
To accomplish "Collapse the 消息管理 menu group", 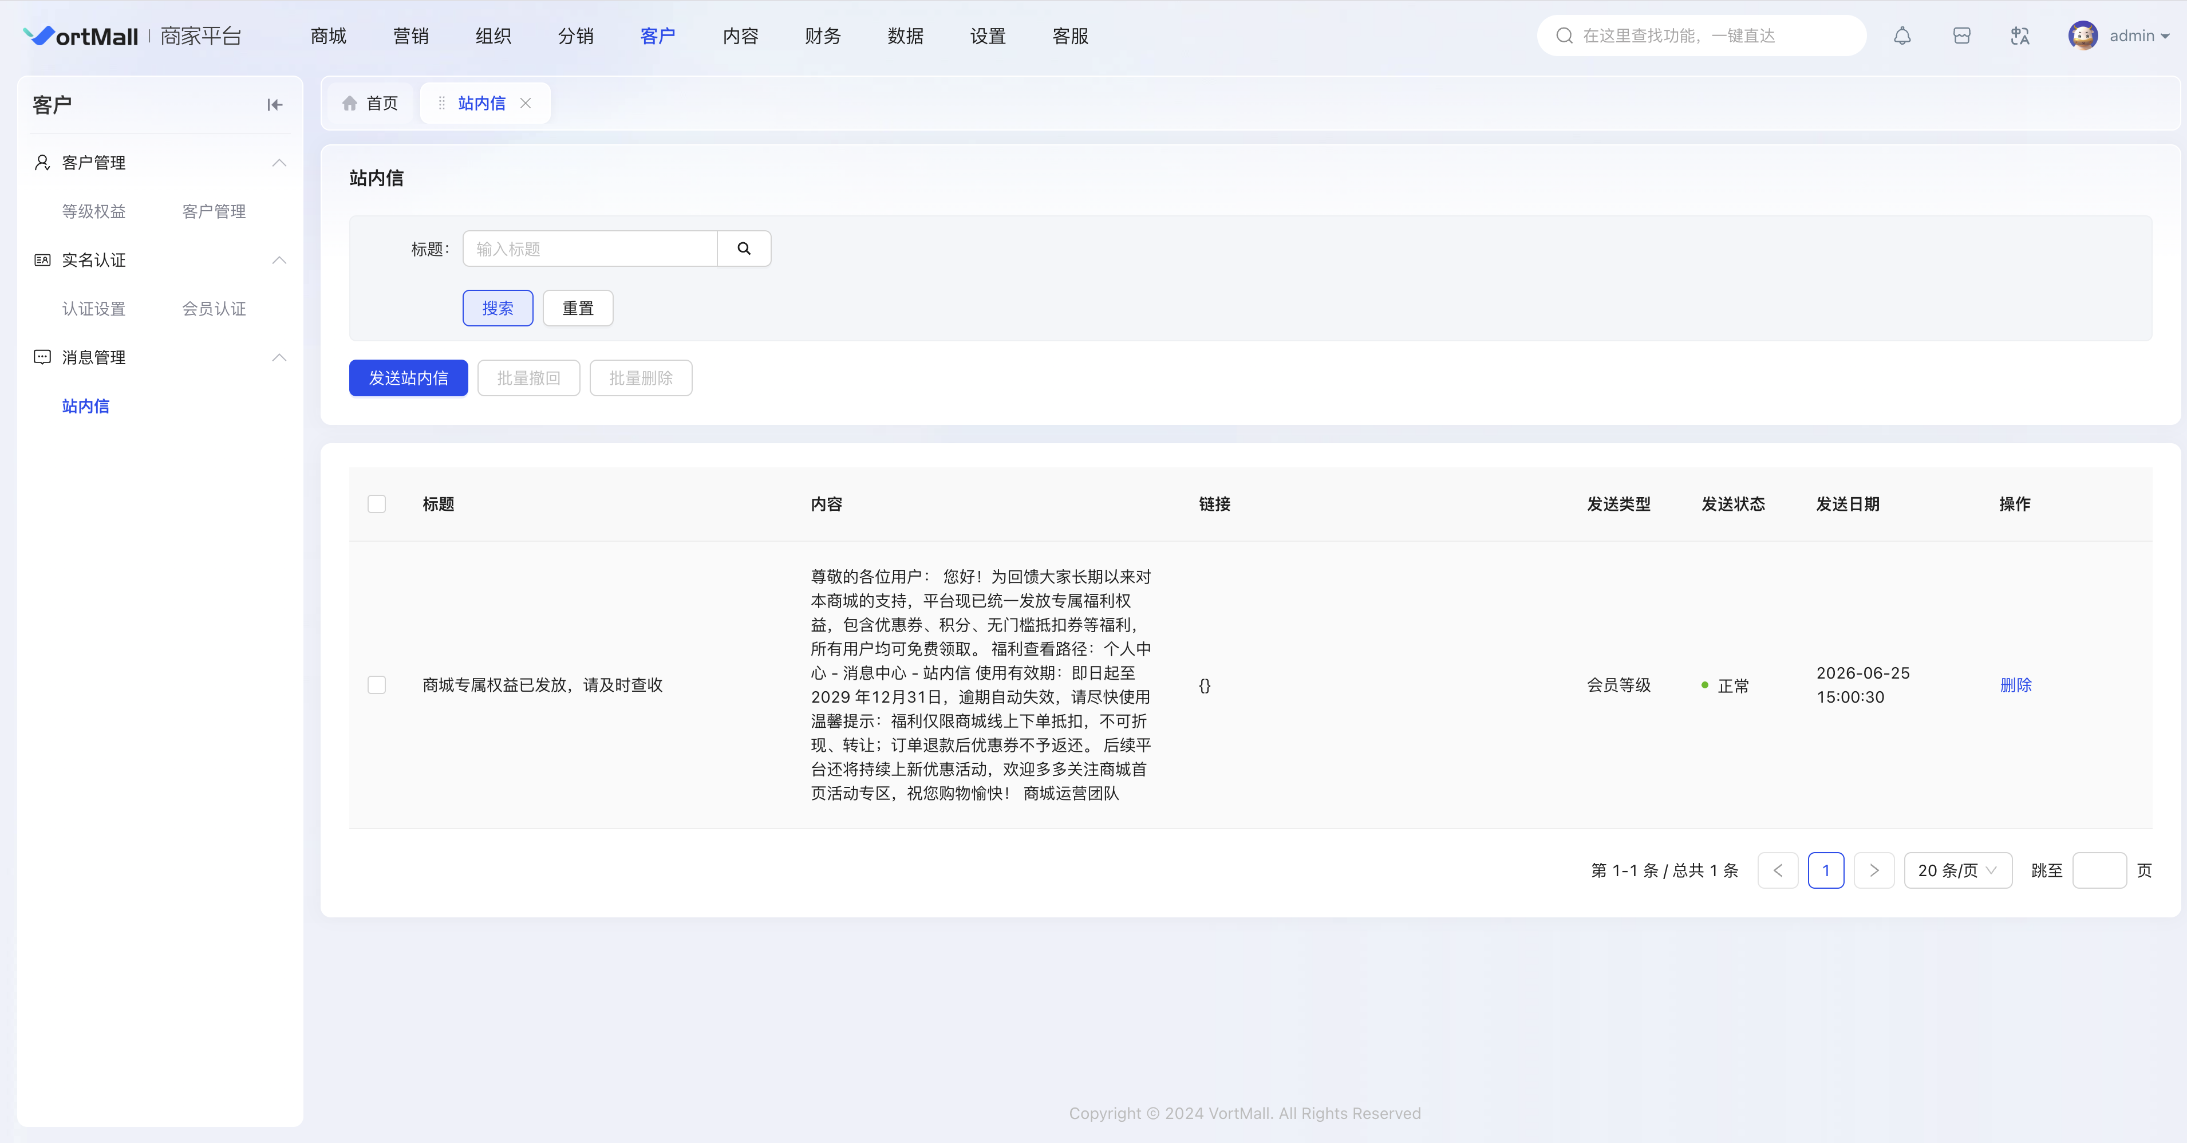I will (278, 357).
